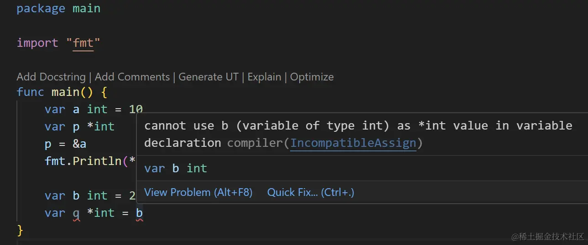Click "var b int" in the hover popup
The width and height of the screenshot is (588, 245).
tap(176, 168)
